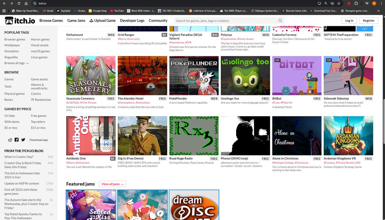Click the itch.io logo
The image size is (385, 220).
(x=20, y=20)
